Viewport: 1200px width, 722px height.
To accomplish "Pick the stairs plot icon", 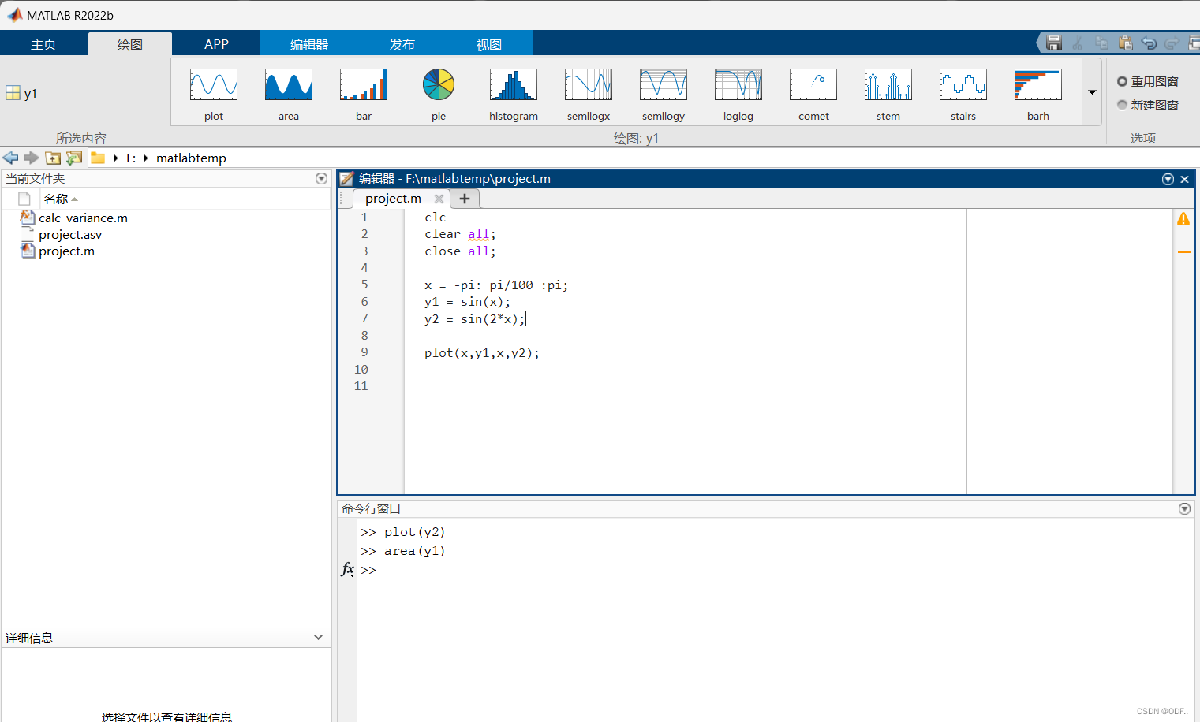I will [x=963, y=85].
